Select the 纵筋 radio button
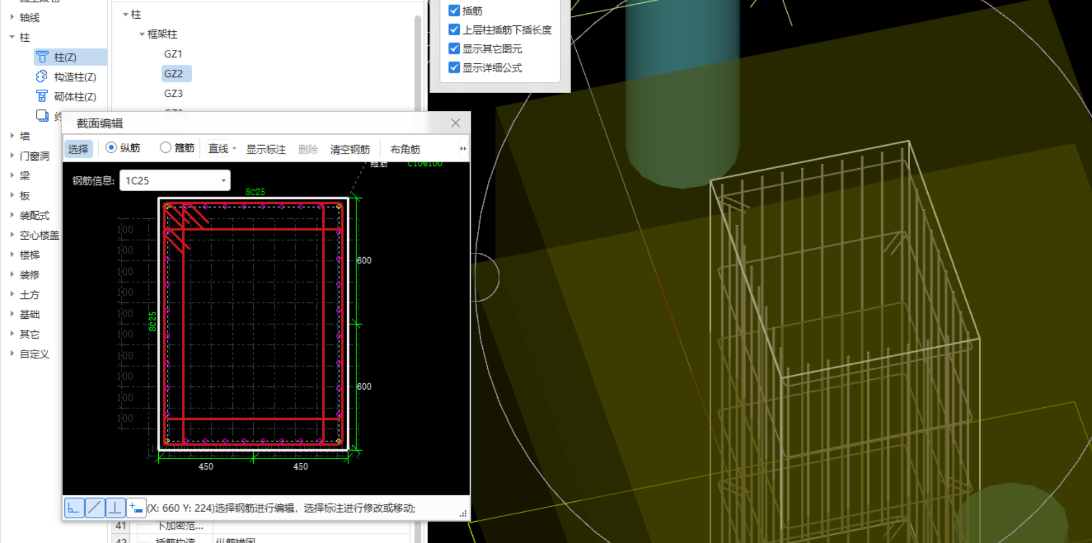 pyautogui.click(x=111, y=147)
